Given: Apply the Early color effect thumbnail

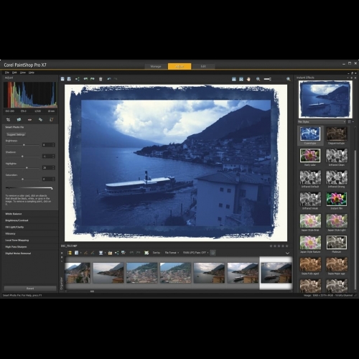Looking at the screenshot, I should click(310, 155).
